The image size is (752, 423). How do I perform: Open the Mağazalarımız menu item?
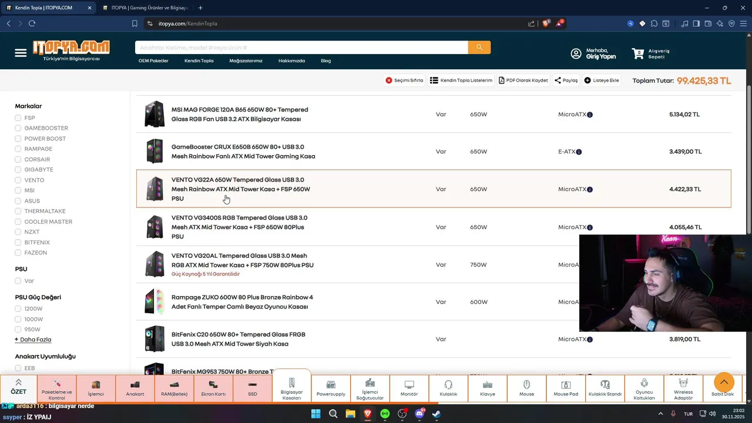(x=246, y=61)
